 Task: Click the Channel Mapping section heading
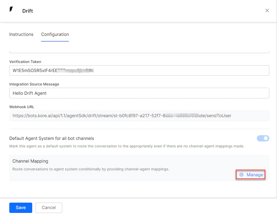30,161
